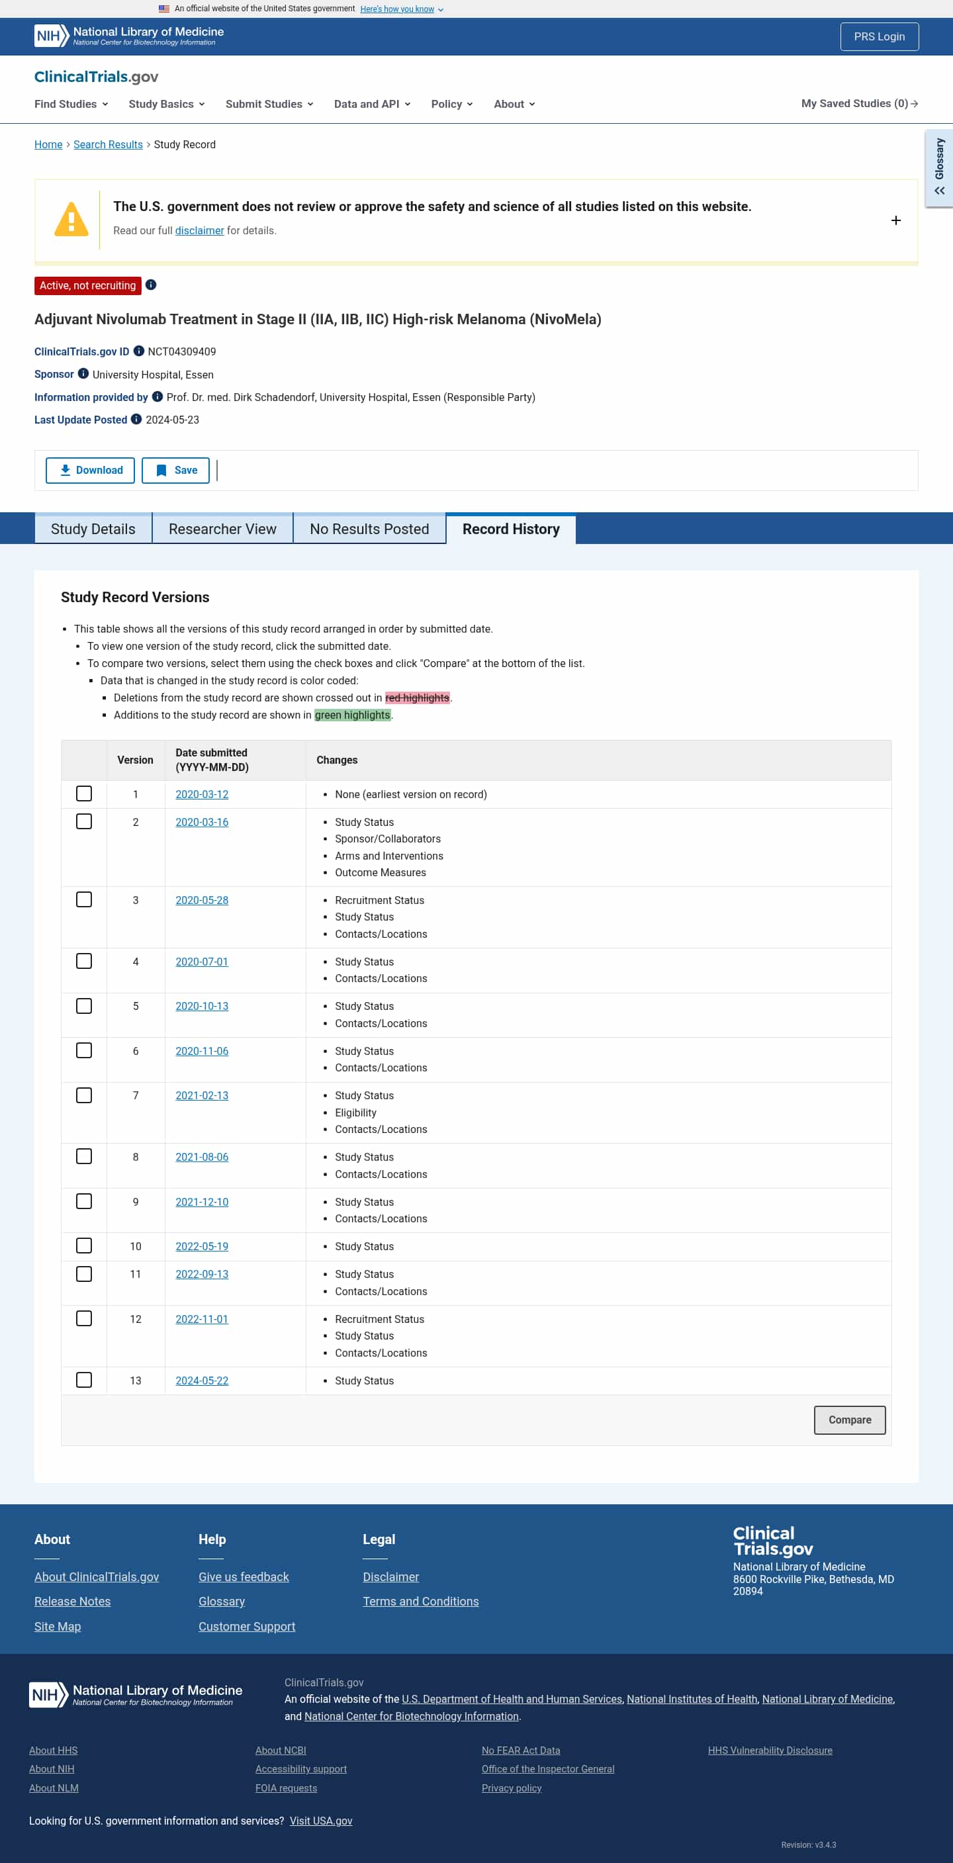
Task: Select the checkbox for version 7
Action: click(x=84, y=1095)
